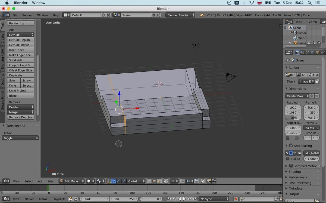
Task: Click the Render Layers icon in Properties header
Action: (302, 52)
